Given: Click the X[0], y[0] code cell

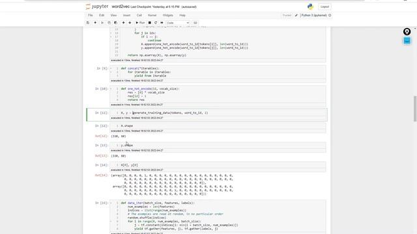Looking at the screenshot, I should point(218,165).
